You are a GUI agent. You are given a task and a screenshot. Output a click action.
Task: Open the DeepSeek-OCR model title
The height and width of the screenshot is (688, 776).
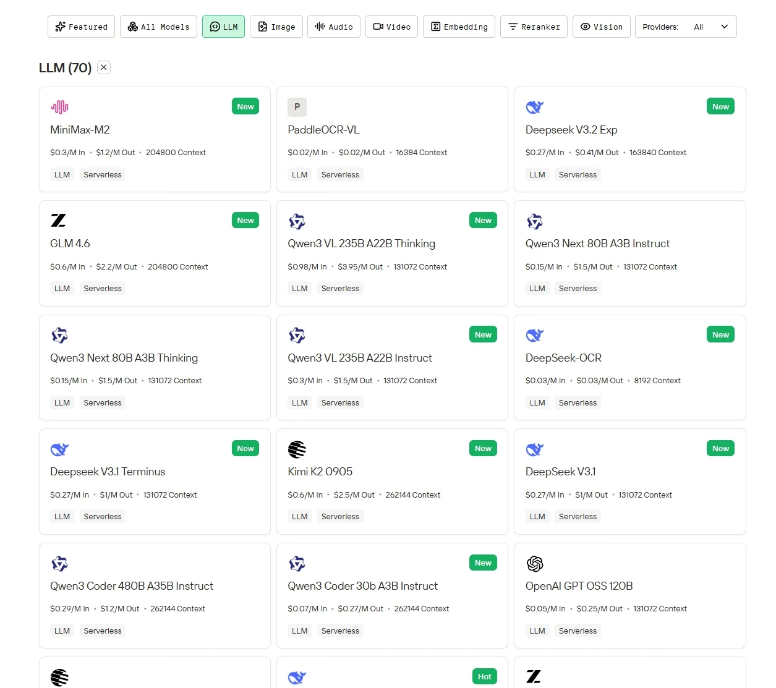pyautogui.click(x=563, y=358)
